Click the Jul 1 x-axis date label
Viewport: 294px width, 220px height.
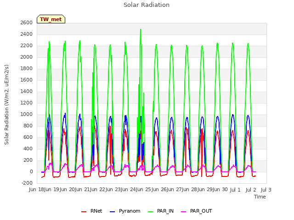click(x=235, y=190)
